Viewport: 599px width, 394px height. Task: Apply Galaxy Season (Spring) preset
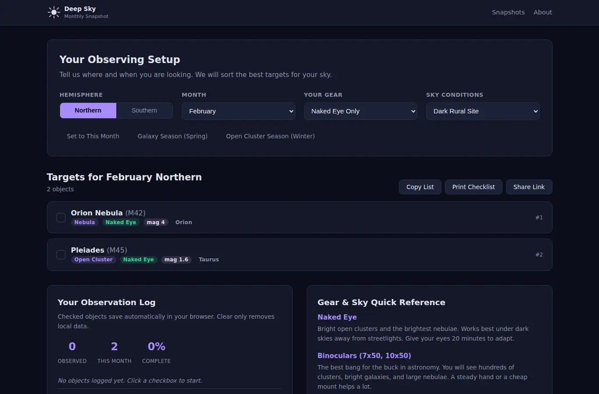pos(172,136)
